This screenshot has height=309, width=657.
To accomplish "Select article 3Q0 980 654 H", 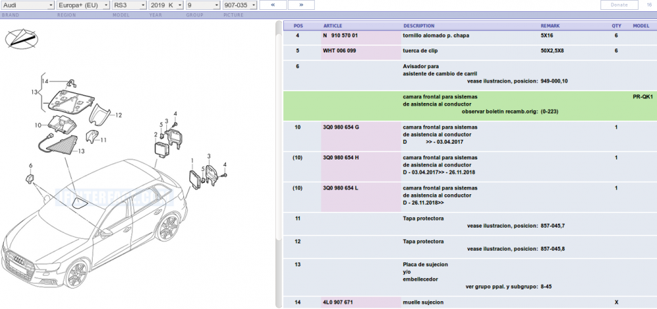I will click(x=341, y=157).
